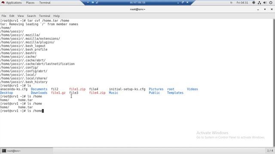Viewport: 275px width, 154px height.
Task: Click the file1.gz entry in listing
Action: [58, 93]
